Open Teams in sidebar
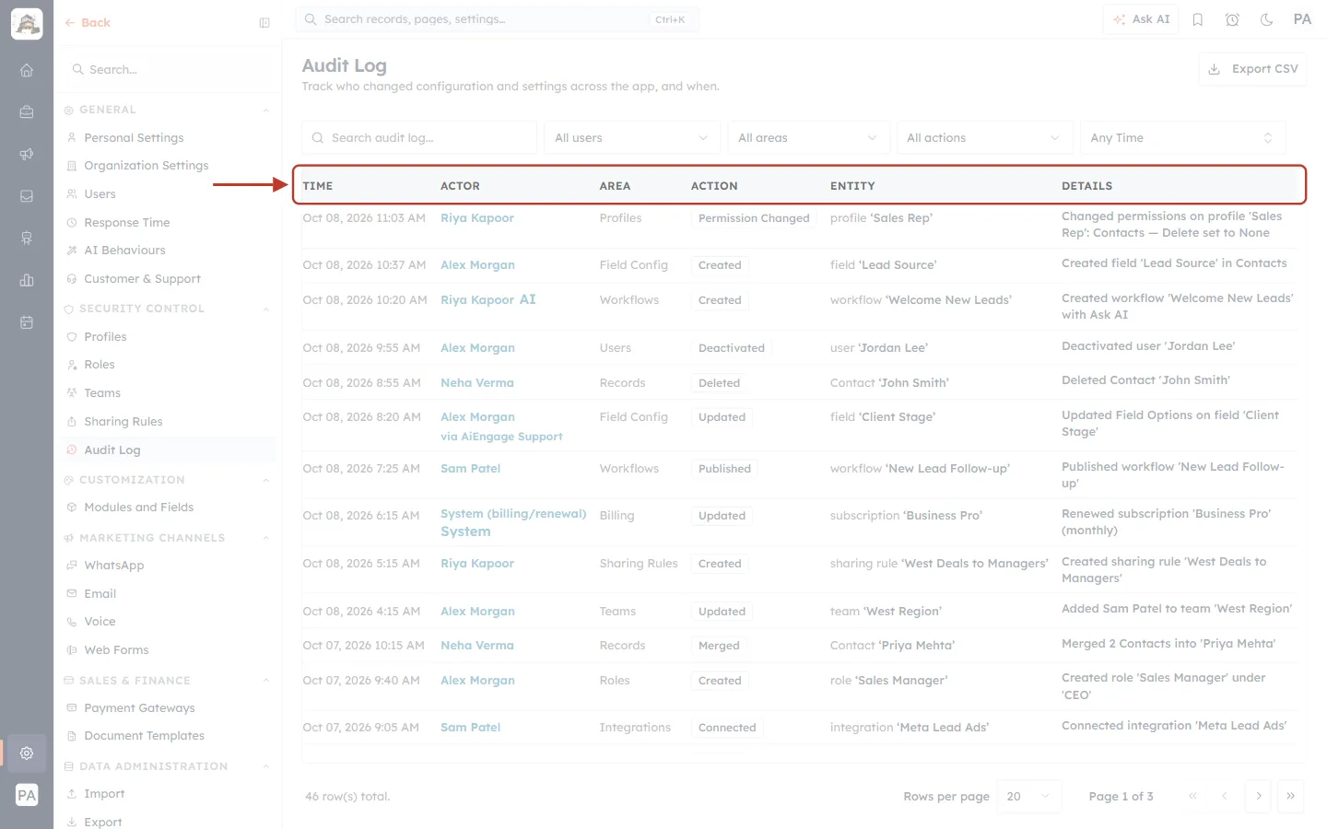This screenshot has height=829, width=1327. [102, 393]
